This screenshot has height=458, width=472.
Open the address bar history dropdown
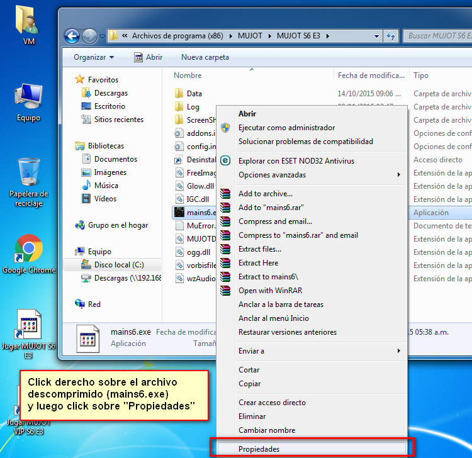point(376,36)
